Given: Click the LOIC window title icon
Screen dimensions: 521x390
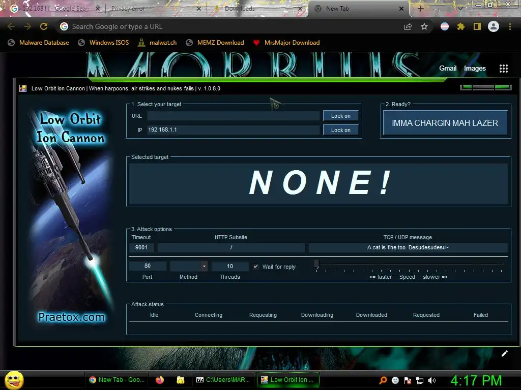Looking at the screenshot, I should pyautogui.click(x=23, y=88).
